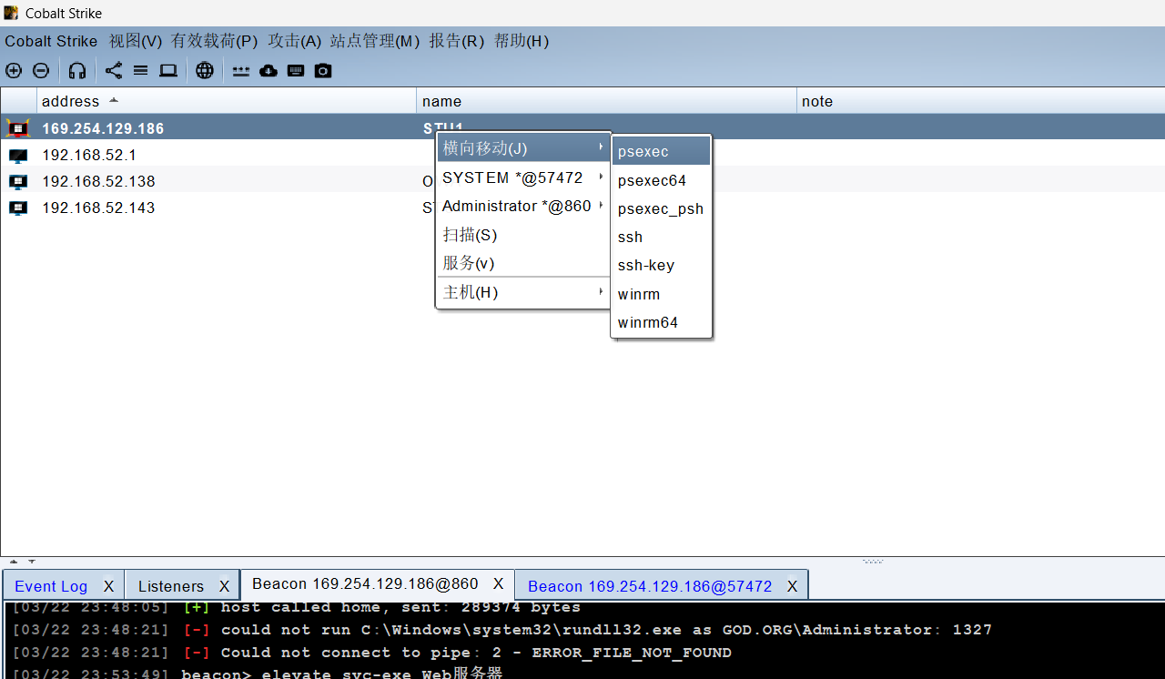Click the Connect to team server plus icon
This screenshot has height=679, width=1165.
tap(14, 70)
